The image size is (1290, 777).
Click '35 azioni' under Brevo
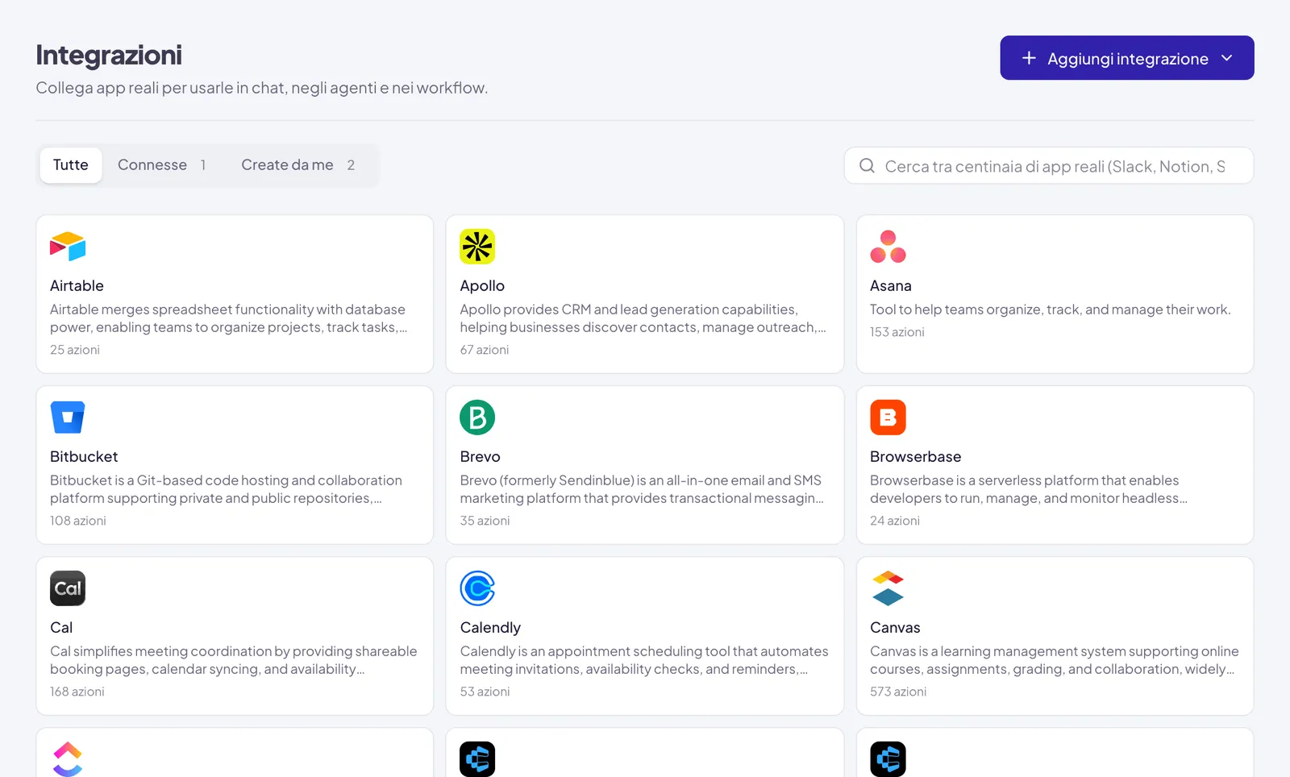[485, 521]
